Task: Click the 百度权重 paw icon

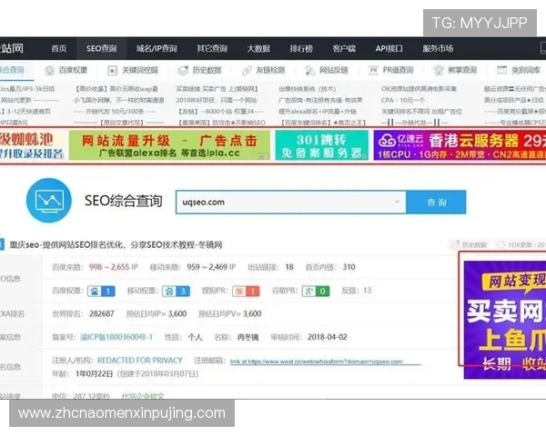Action: (x=50, y=71)
